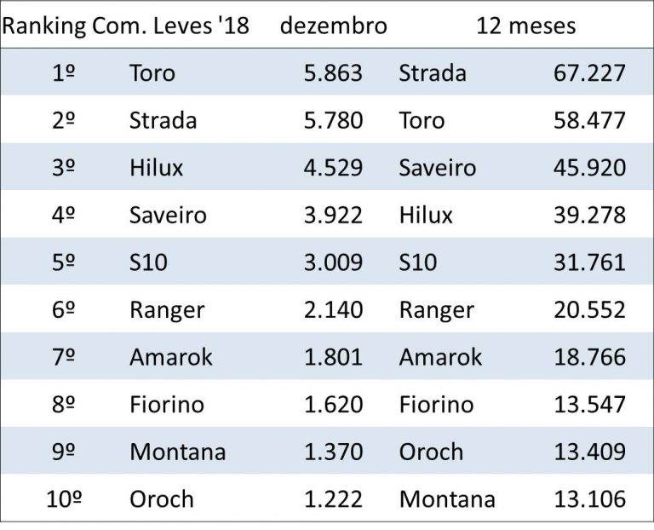The width and height of the screenshot is (654, 530).
Task: Click the 13.106 Montana total
Action: pyautogui.click(x=589, y=498)
